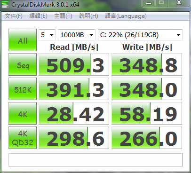Click the Read [MB/s] column header
The image size is (191, 173).
(74, 47)
